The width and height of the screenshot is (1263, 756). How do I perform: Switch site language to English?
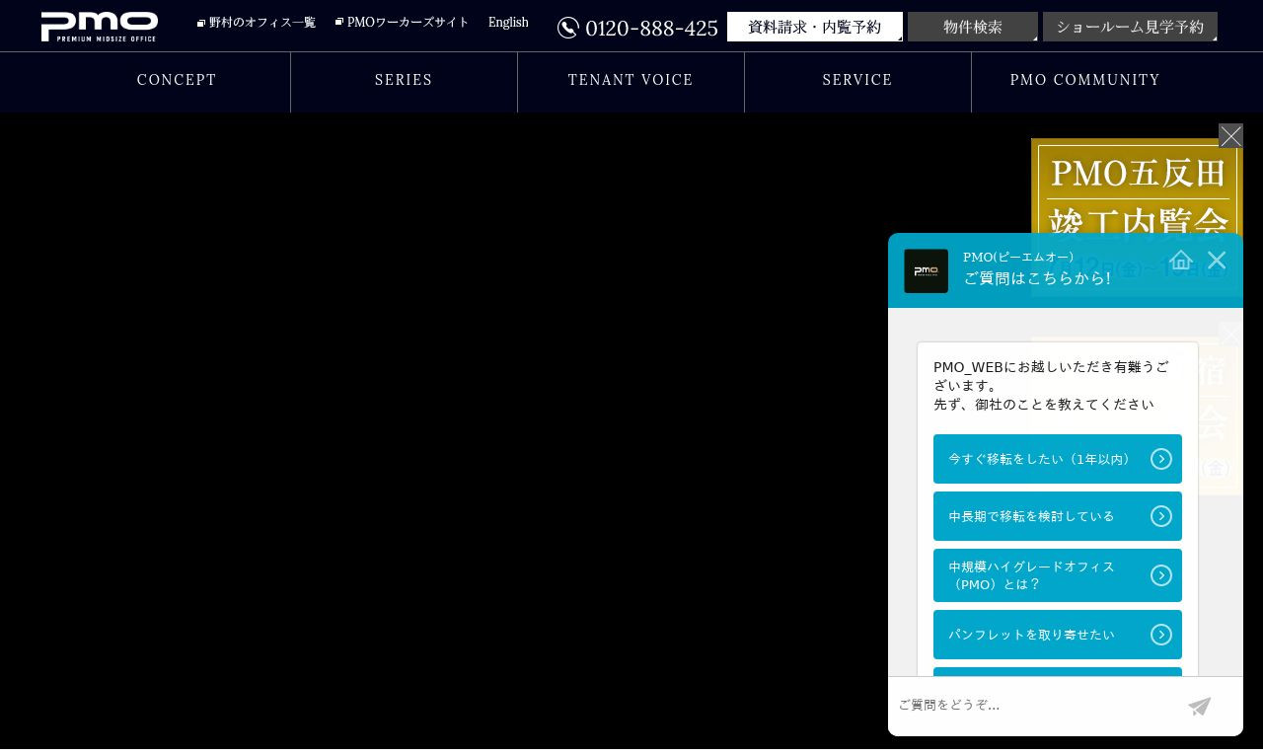(508, 22)
